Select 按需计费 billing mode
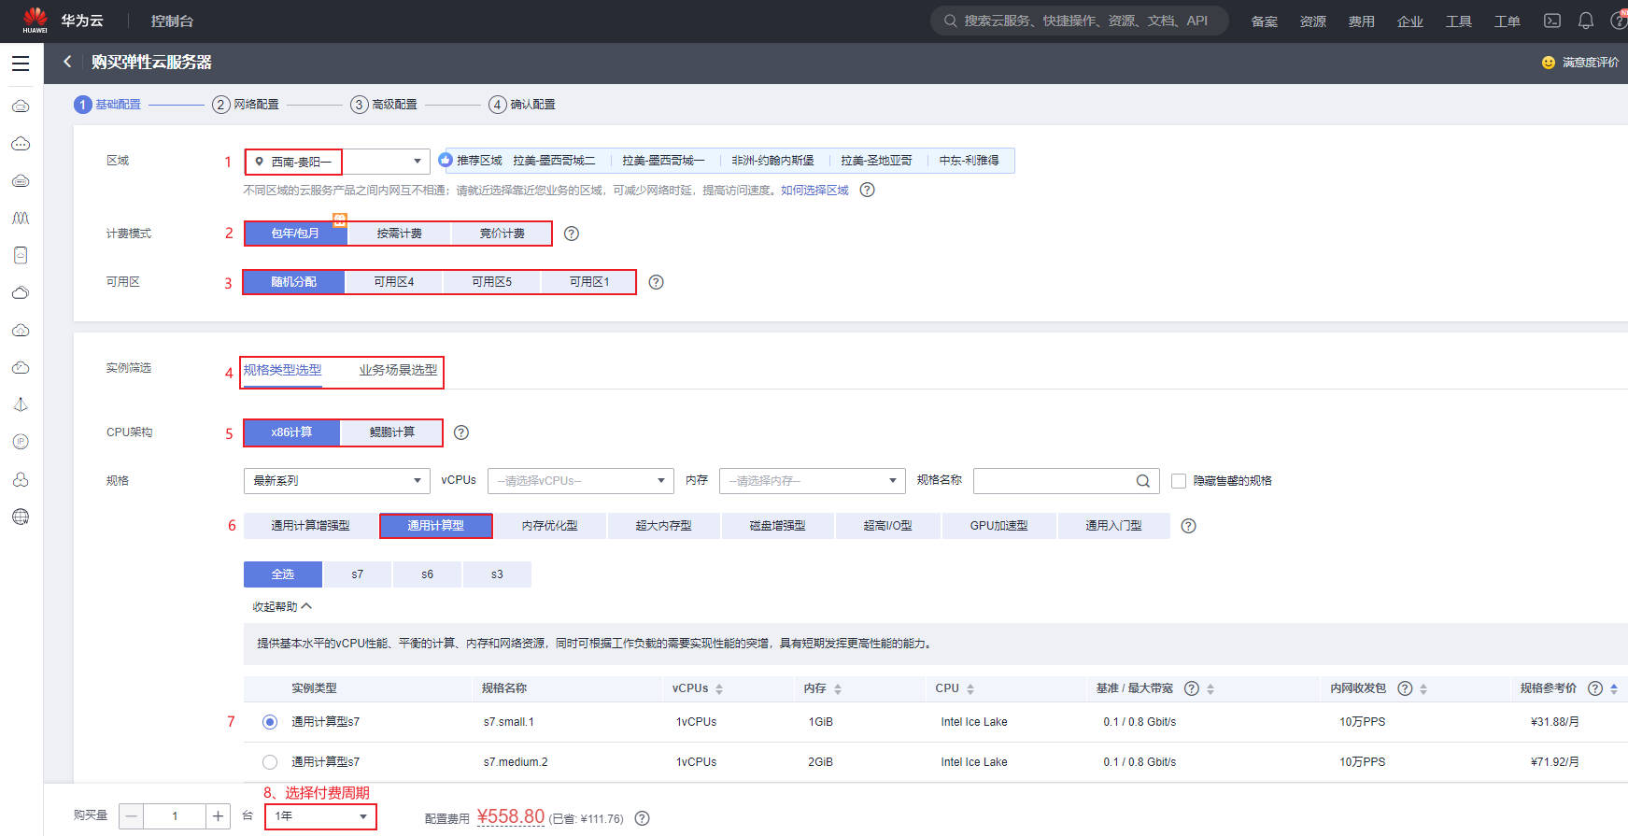Screen dimensions: 1628x836 coord(399,234)
